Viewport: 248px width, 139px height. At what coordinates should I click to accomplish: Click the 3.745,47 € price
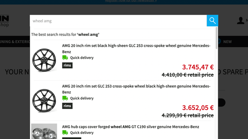[198, 67]
